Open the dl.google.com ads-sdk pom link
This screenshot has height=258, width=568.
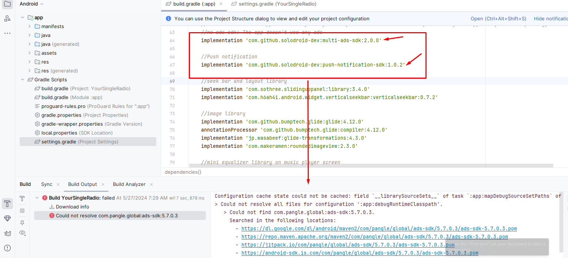(379, 229)
